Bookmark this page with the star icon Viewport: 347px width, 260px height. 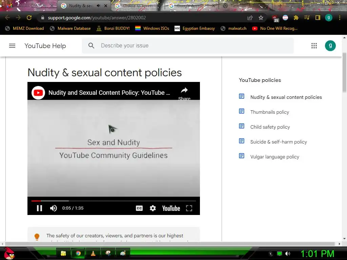[x=261, y=18]
